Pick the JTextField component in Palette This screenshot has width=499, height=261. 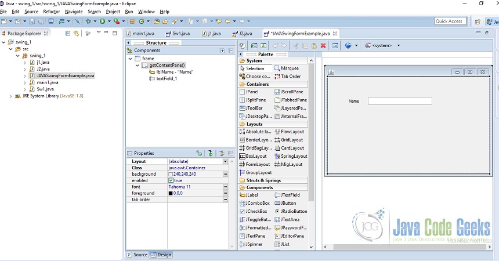pos(290,195)
